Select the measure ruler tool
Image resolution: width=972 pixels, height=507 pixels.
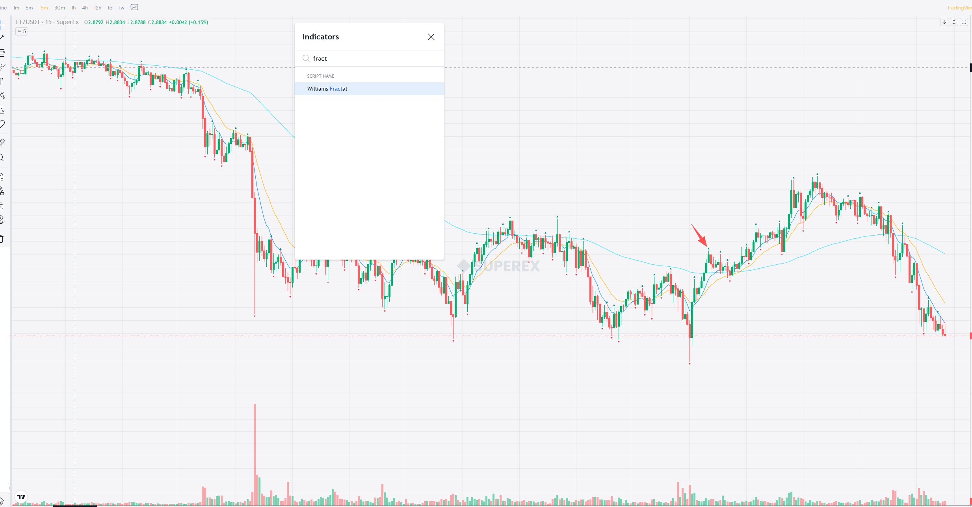(2, 142)
